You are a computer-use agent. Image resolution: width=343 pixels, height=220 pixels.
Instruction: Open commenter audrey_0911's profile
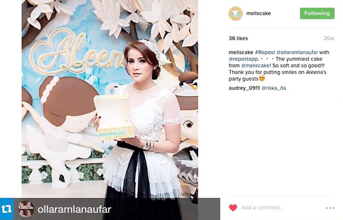click(244, 88)
